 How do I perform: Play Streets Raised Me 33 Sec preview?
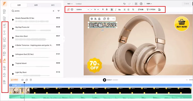pyautogui.click(x=13, y=20)
